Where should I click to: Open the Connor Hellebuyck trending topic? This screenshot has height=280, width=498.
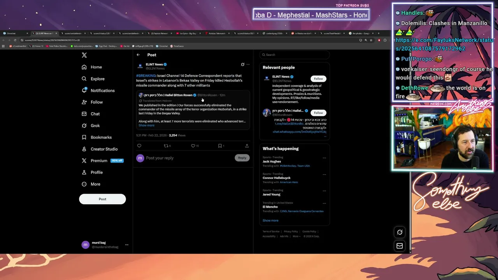pos(276,178)
